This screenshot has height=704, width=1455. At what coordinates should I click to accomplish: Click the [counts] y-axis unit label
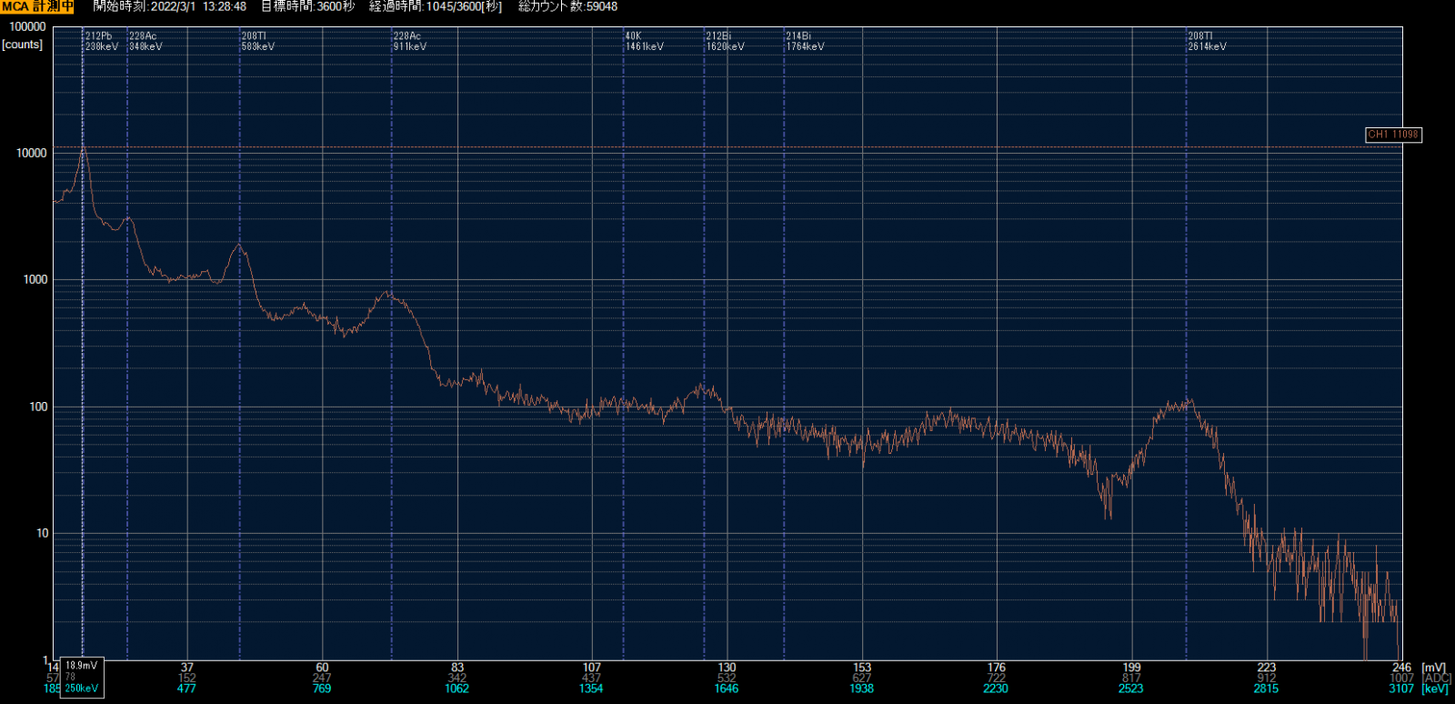[23, 45]
